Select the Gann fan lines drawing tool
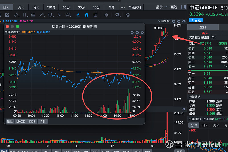The height and width of the screenshot is (152, 228). (7, 15)
